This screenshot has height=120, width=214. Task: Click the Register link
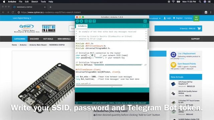coord(178,18)
